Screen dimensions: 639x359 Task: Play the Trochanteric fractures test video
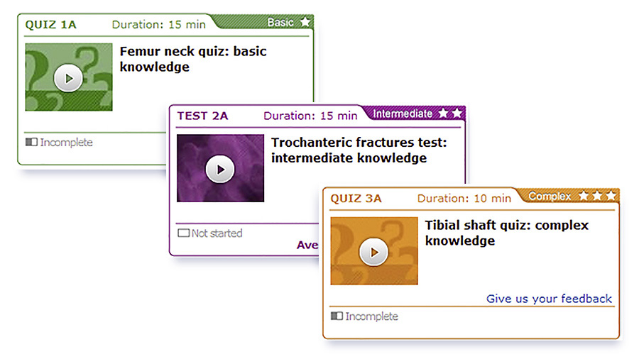[220, 169]
